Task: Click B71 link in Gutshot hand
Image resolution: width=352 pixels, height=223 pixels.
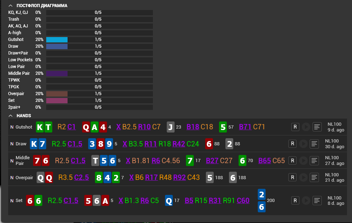Action: pyautogui.click(x=245, y=127)
